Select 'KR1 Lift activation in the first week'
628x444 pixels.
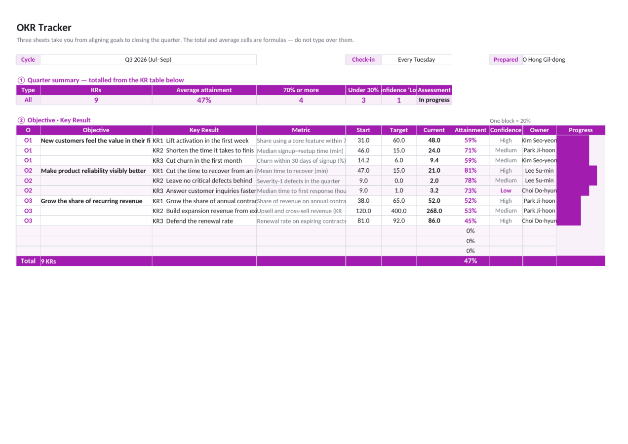(x=204, y=141)
